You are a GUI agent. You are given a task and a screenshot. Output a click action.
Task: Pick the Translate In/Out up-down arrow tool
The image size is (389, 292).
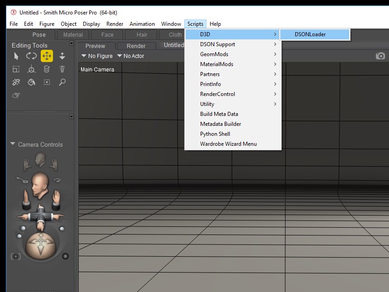point(62,56)
